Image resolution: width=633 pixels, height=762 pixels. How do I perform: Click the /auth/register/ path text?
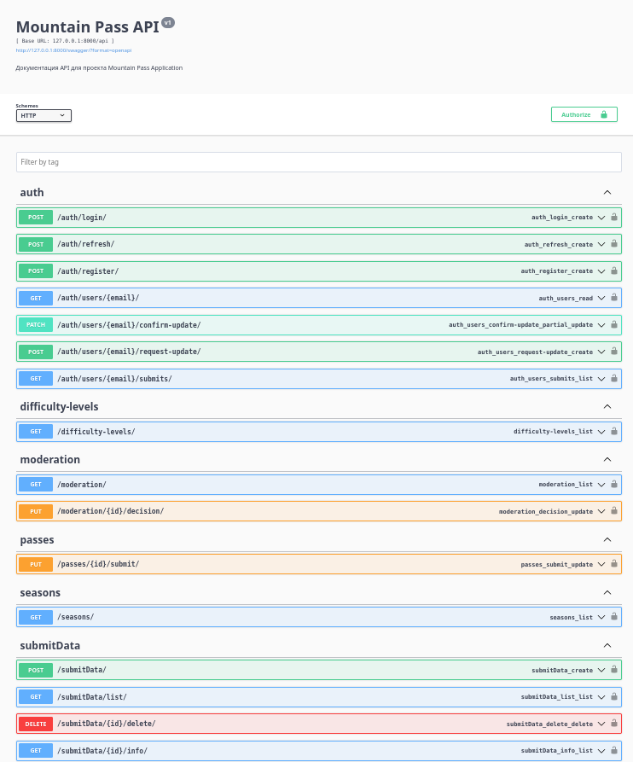pos(88,271)
